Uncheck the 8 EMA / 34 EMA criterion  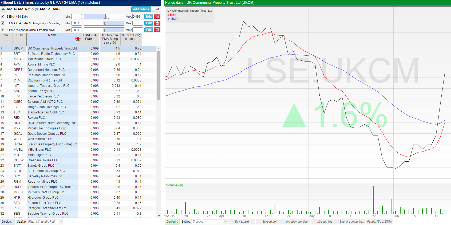click(x=3, y=16)
